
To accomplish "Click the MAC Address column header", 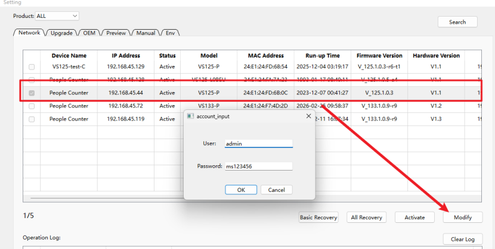I will [x=265, y=56].
